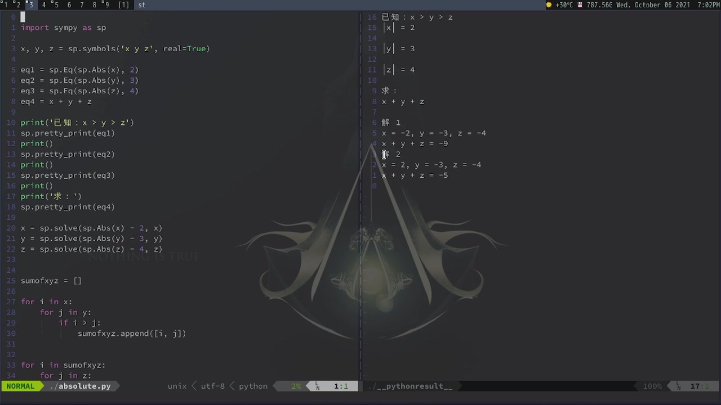The image size is (721, 405).
Task: Switch to workspace 3 in the bar
Action: [30, 5]
